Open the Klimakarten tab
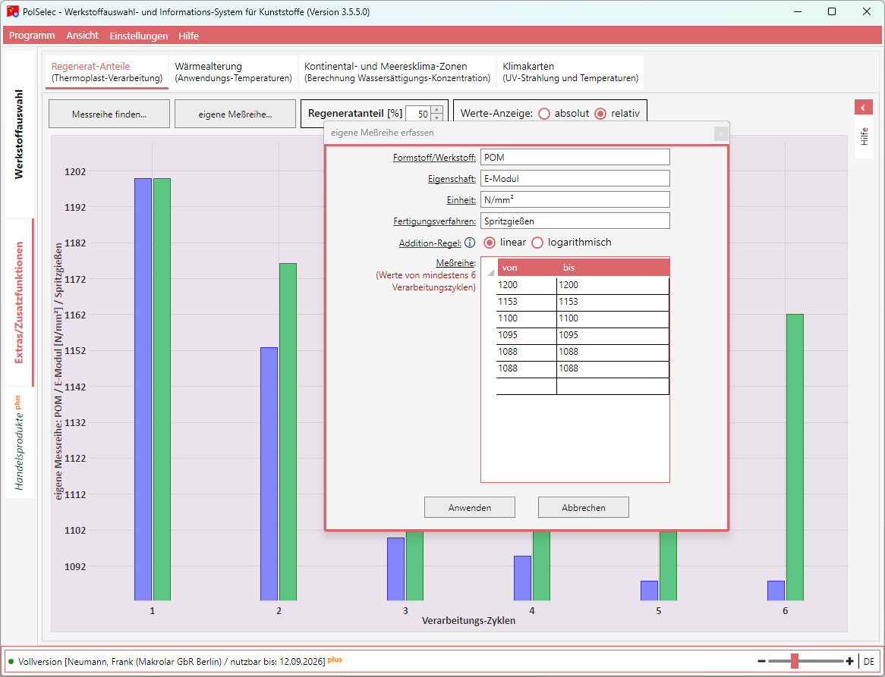The height and width of the screenshot is (677, 885). click(570, 72)
